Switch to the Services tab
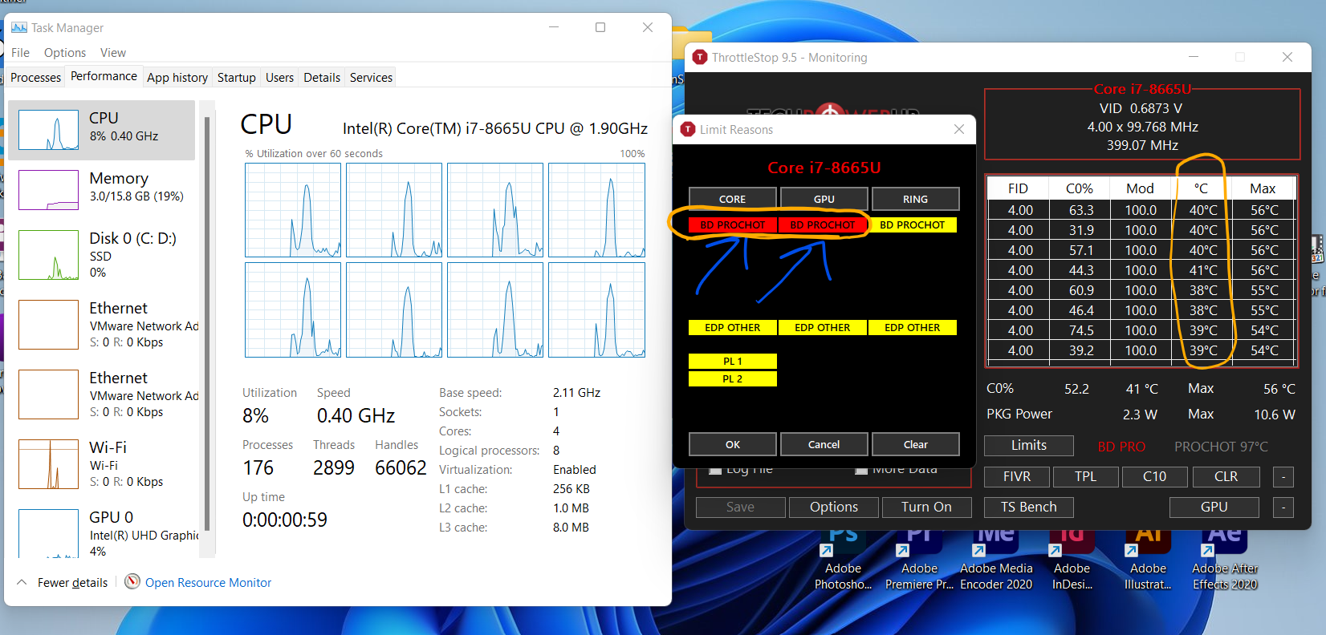 371,77
